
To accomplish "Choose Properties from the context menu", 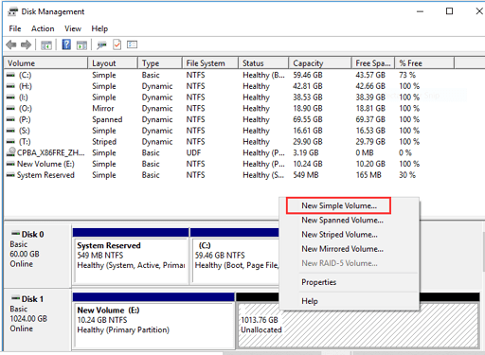I will [318, 282].
